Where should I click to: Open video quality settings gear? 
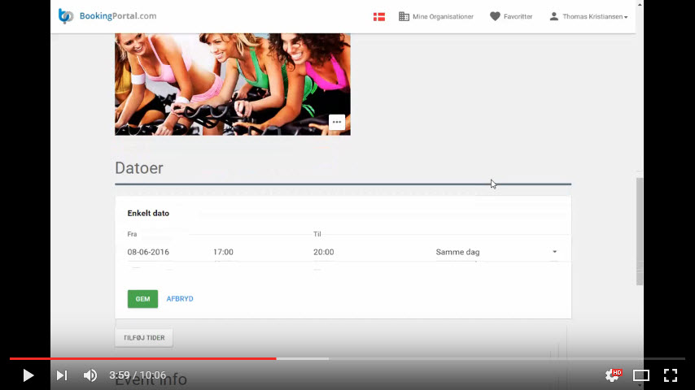[x=612, y=375]
